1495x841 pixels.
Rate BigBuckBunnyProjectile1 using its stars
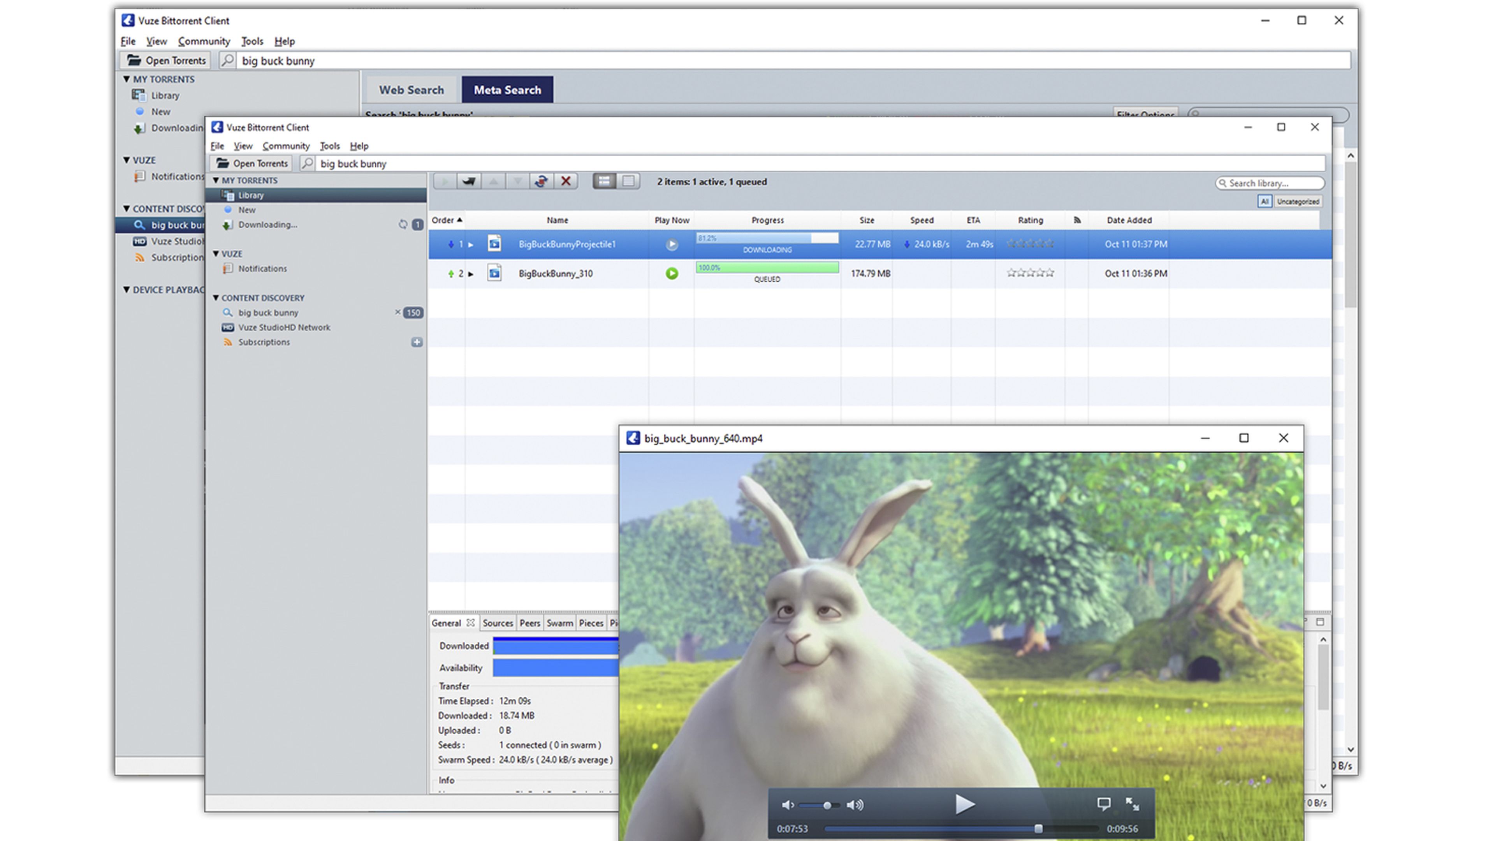point(1030,244)
